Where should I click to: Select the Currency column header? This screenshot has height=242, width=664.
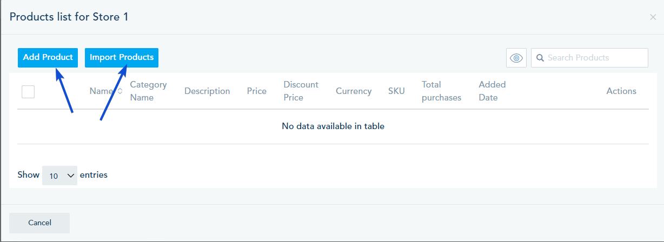pyautogui.click(x=354, y=91)
